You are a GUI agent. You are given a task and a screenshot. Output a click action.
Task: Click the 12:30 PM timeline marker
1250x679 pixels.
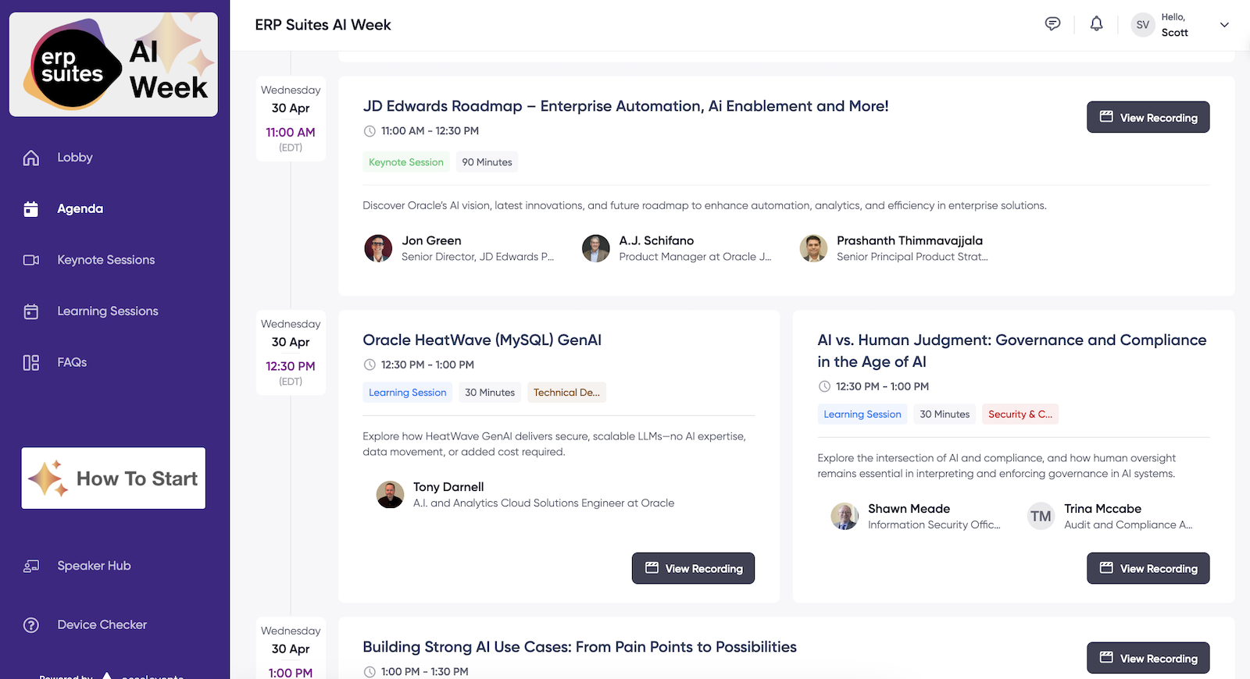pos(291,353)
